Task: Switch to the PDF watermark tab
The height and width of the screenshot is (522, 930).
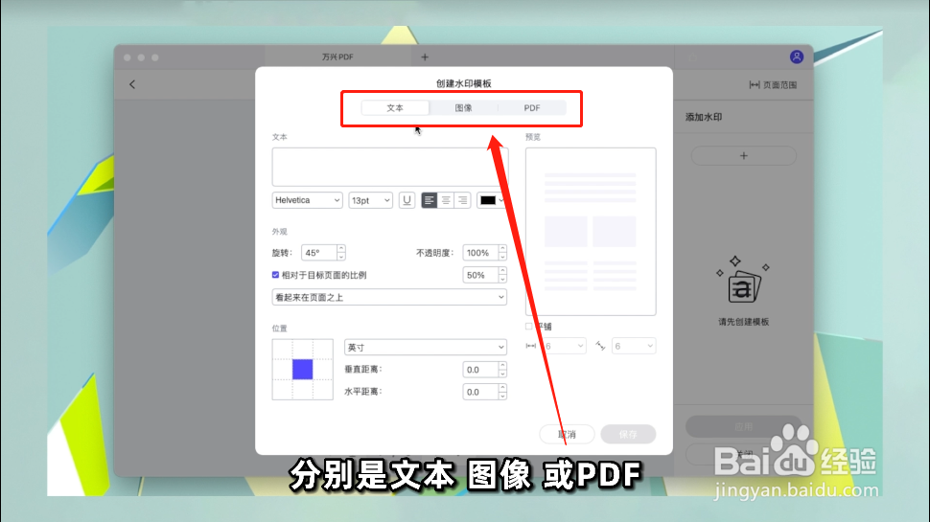Action: 532,108
